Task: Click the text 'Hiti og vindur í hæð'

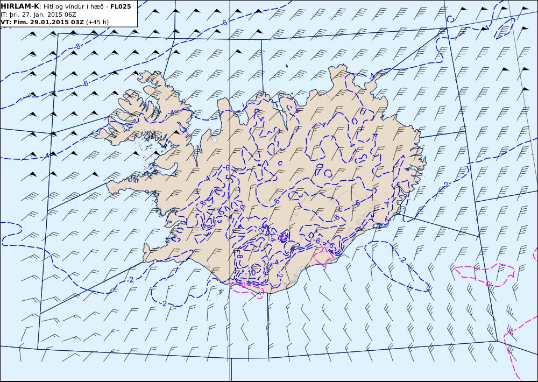Action: pos(73,6)
